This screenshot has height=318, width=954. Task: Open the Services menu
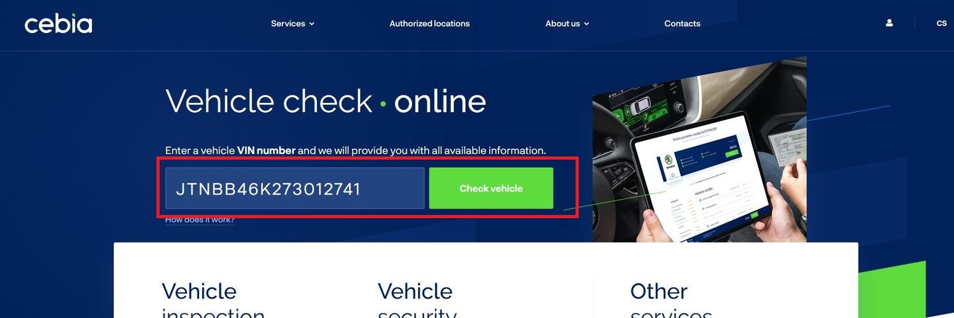pyautogui.click(x=293, y=24)
